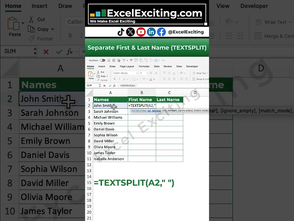Open the LinkedIn icon
This screenshot has height=221, width=294.
[x=151, y=32]
